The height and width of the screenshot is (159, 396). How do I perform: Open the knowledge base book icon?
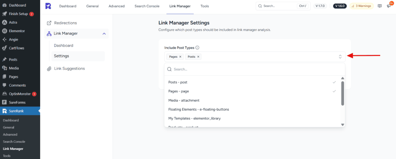380,6
